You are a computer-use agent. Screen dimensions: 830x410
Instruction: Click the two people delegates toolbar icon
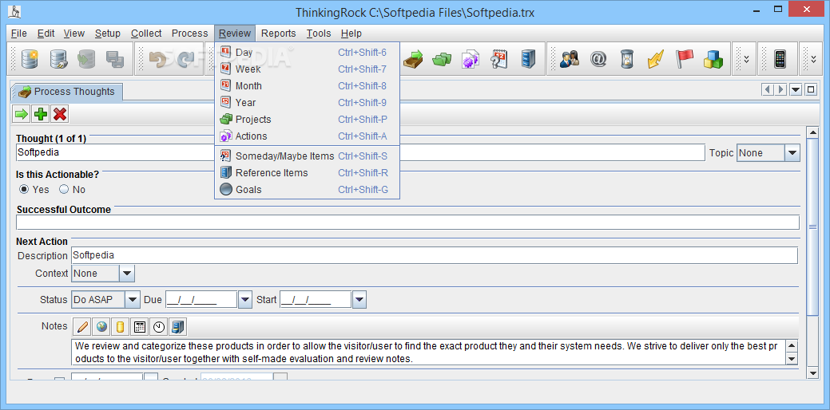click(570, 59)
